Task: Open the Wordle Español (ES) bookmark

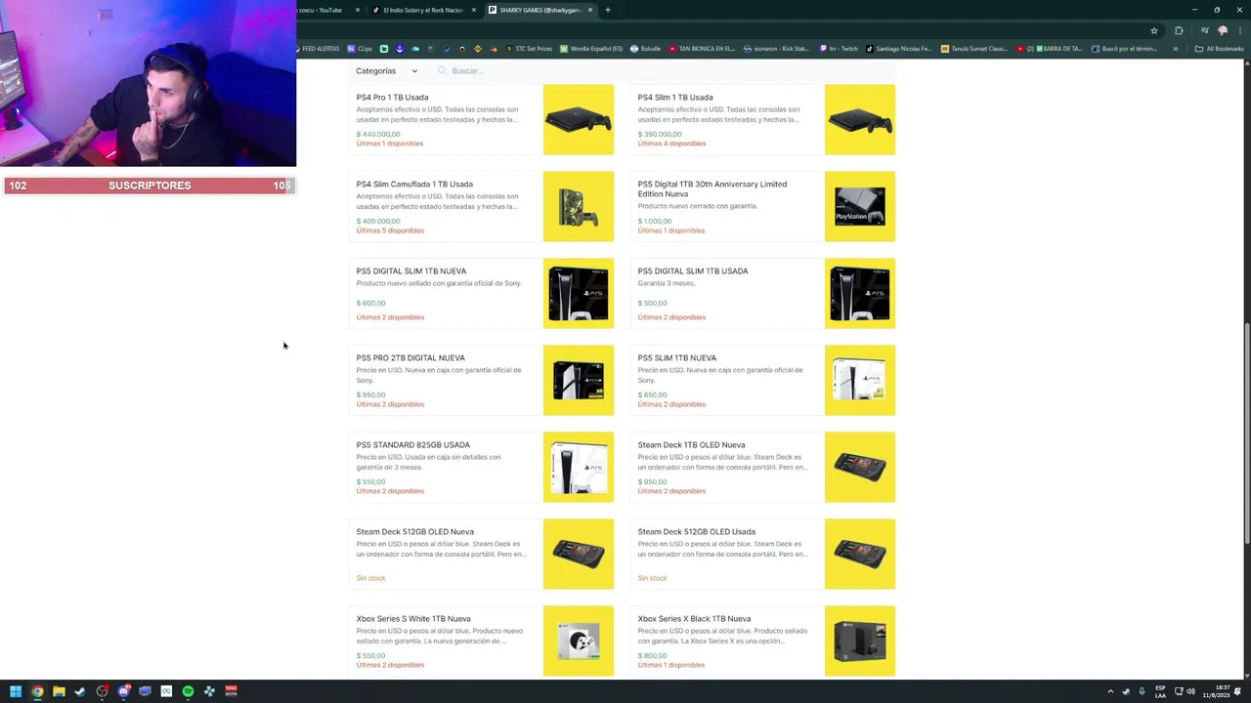Action: pyautogui.click(x=591, y=49)
